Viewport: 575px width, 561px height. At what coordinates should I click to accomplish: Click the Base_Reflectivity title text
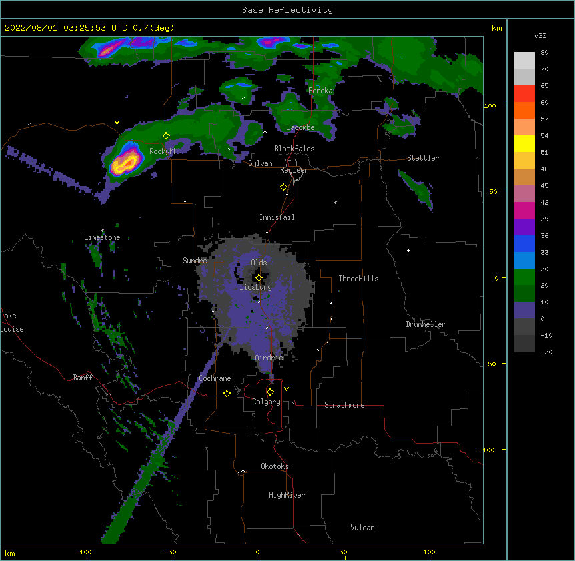click(287, 10)
